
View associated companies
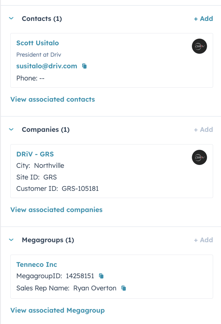tap(56, 210)
